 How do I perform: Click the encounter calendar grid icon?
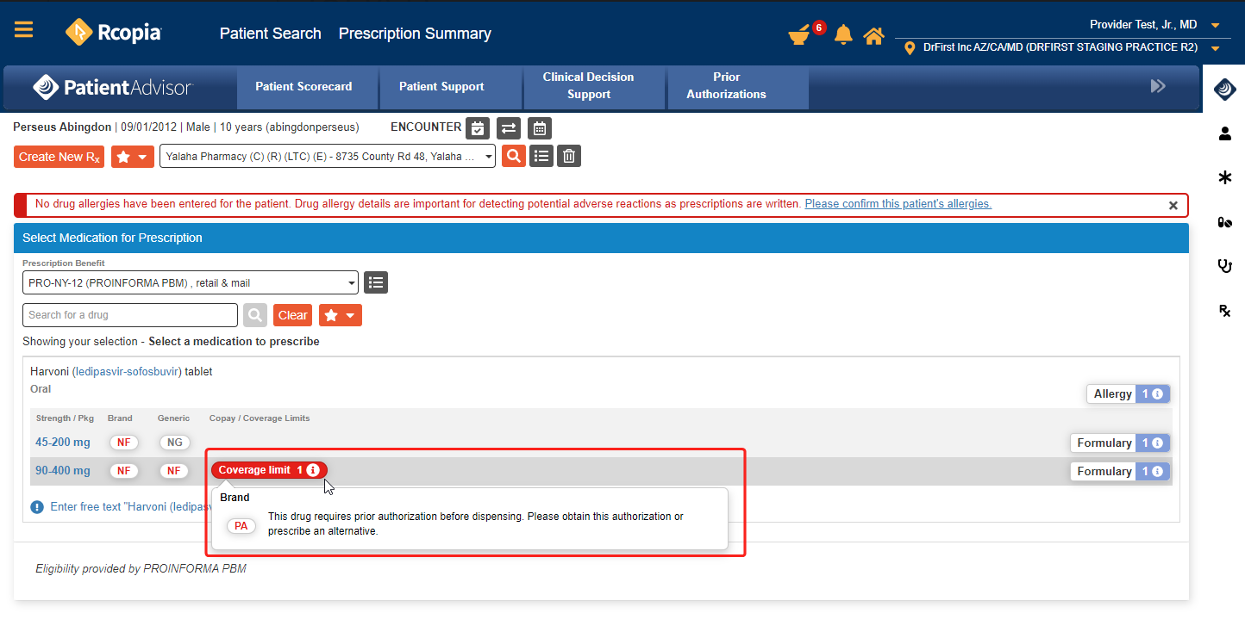540,128
